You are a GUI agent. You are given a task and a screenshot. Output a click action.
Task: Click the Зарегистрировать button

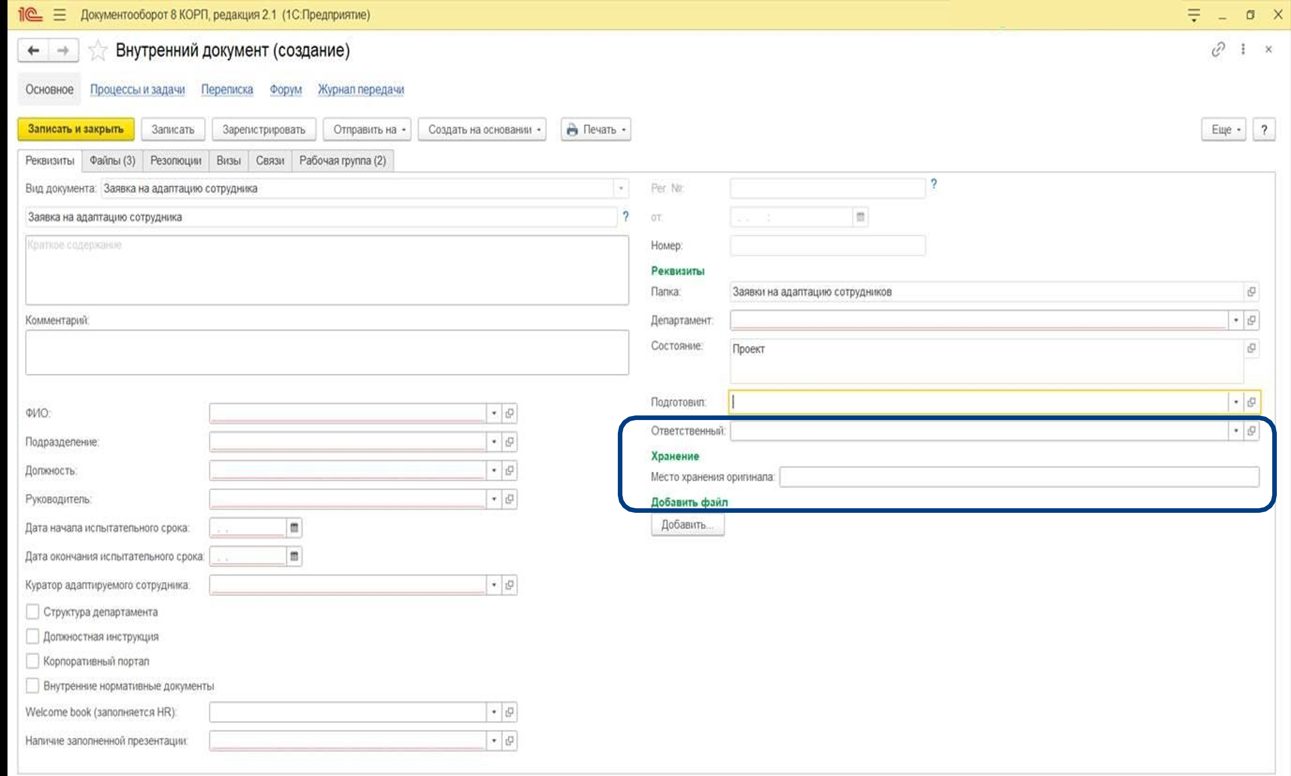click(x=264, y=129)
